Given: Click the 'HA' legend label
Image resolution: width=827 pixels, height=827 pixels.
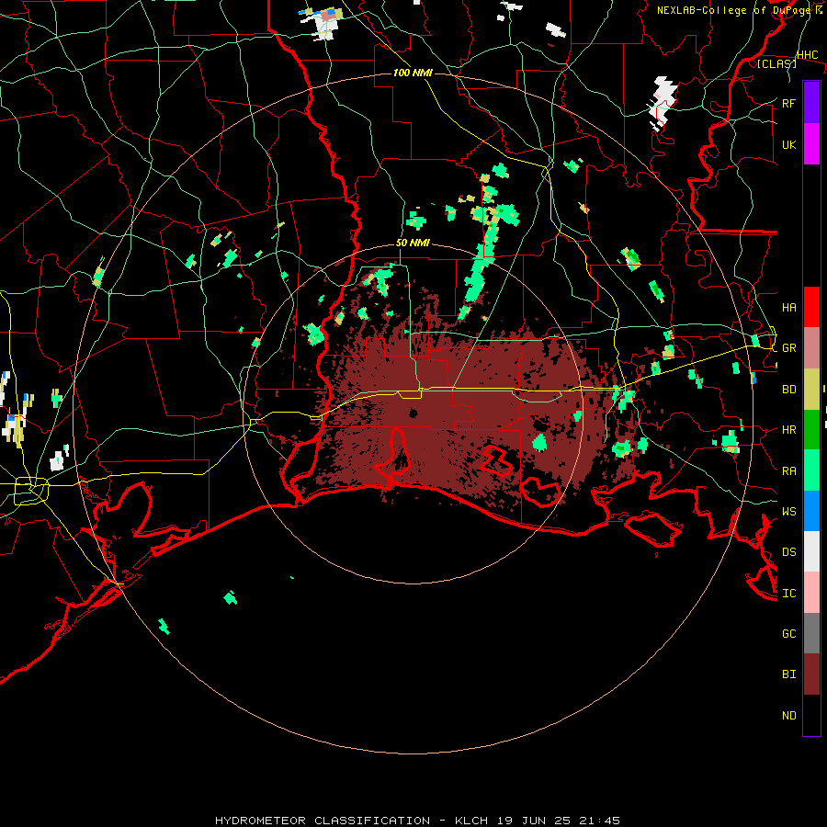Looking at the screenshot, I should click(x=789, y=308).
